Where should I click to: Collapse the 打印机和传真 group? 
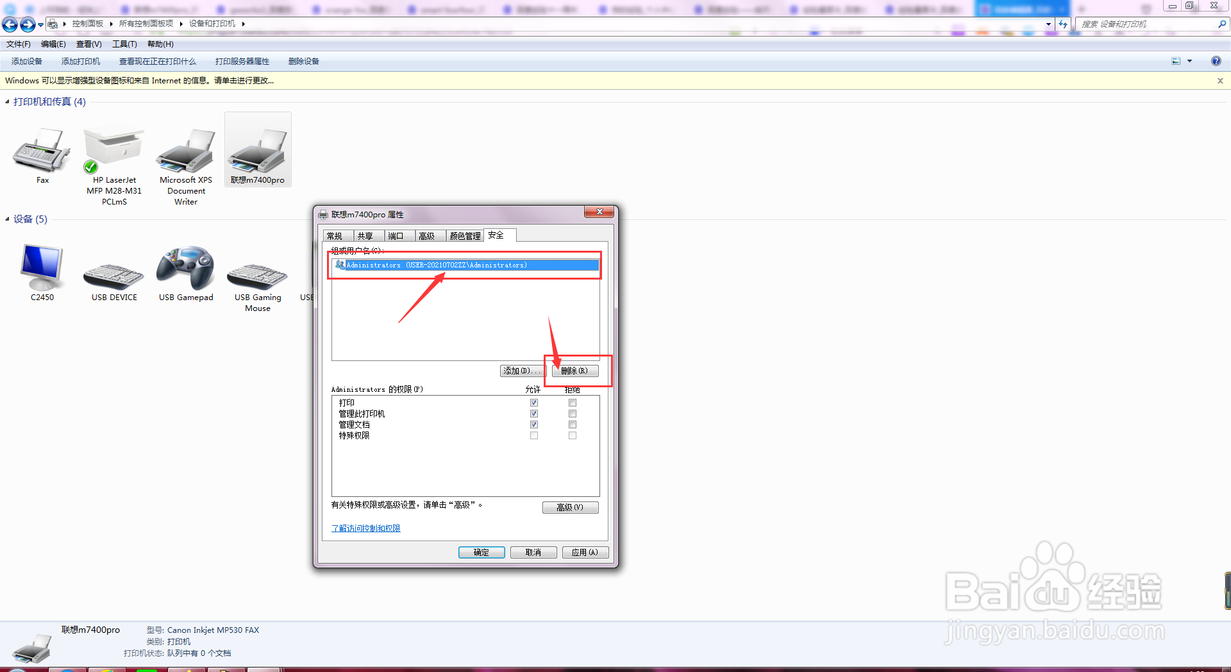click(7, 101)
